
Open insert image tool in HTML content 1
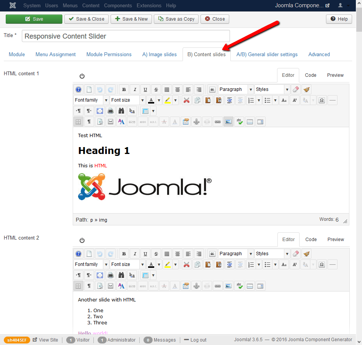(x=228, y=121)
